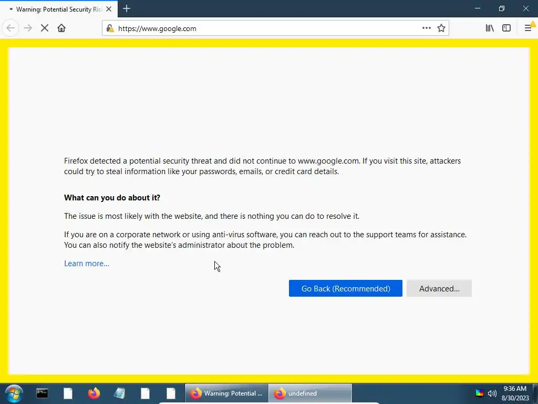This screenshot has height=404, width=538.
Task: Open the Advanced... options
Action: [x=439, y=289]
